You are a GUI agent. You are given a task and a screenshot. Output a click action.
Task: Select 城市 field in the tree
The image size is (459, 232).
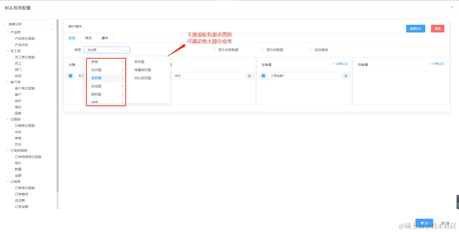18,101
